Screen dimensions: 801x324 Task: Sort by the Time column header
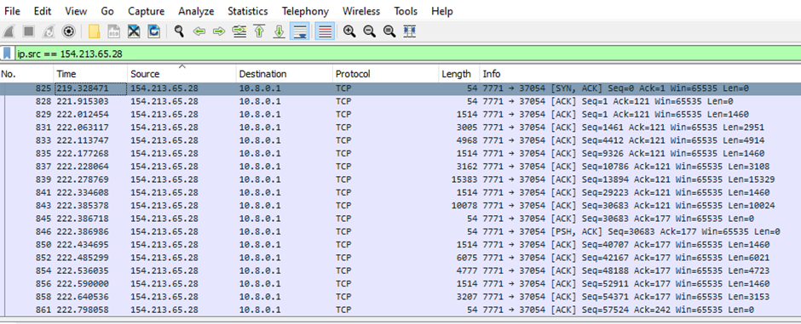coord(90,74)
